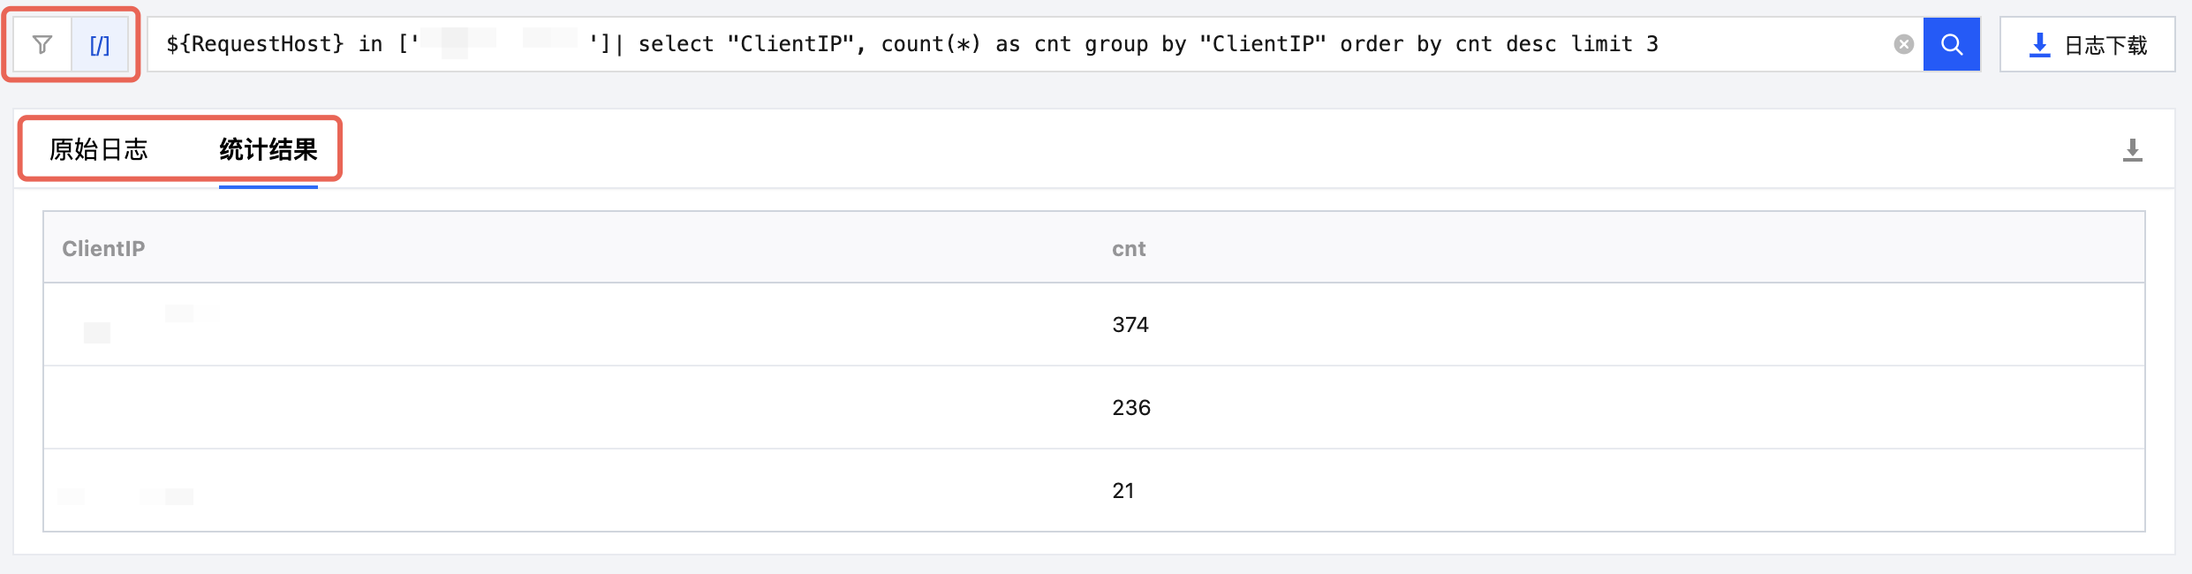Click the ClientIP column header

pyautogui.click(x=103, y=249)
